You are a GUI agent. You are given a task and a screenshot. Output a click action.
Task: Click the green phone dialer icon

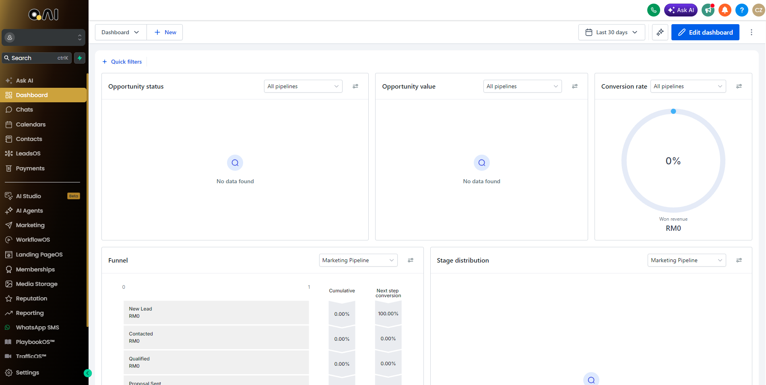pyautogui.click(x=653, y=10)
